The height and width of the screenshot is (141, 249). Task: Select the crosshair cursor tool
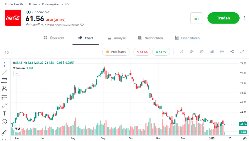coord(4,64)
